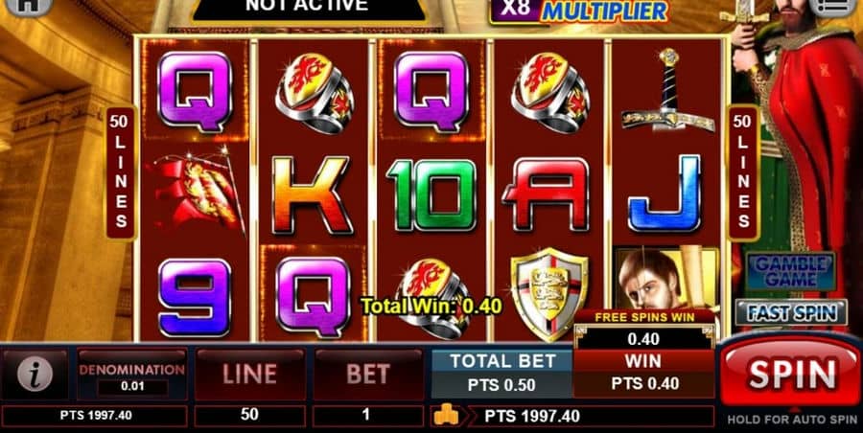This screenshot has width=863, height=433.
Task: Click the orange K symbol
Action: 312,194
